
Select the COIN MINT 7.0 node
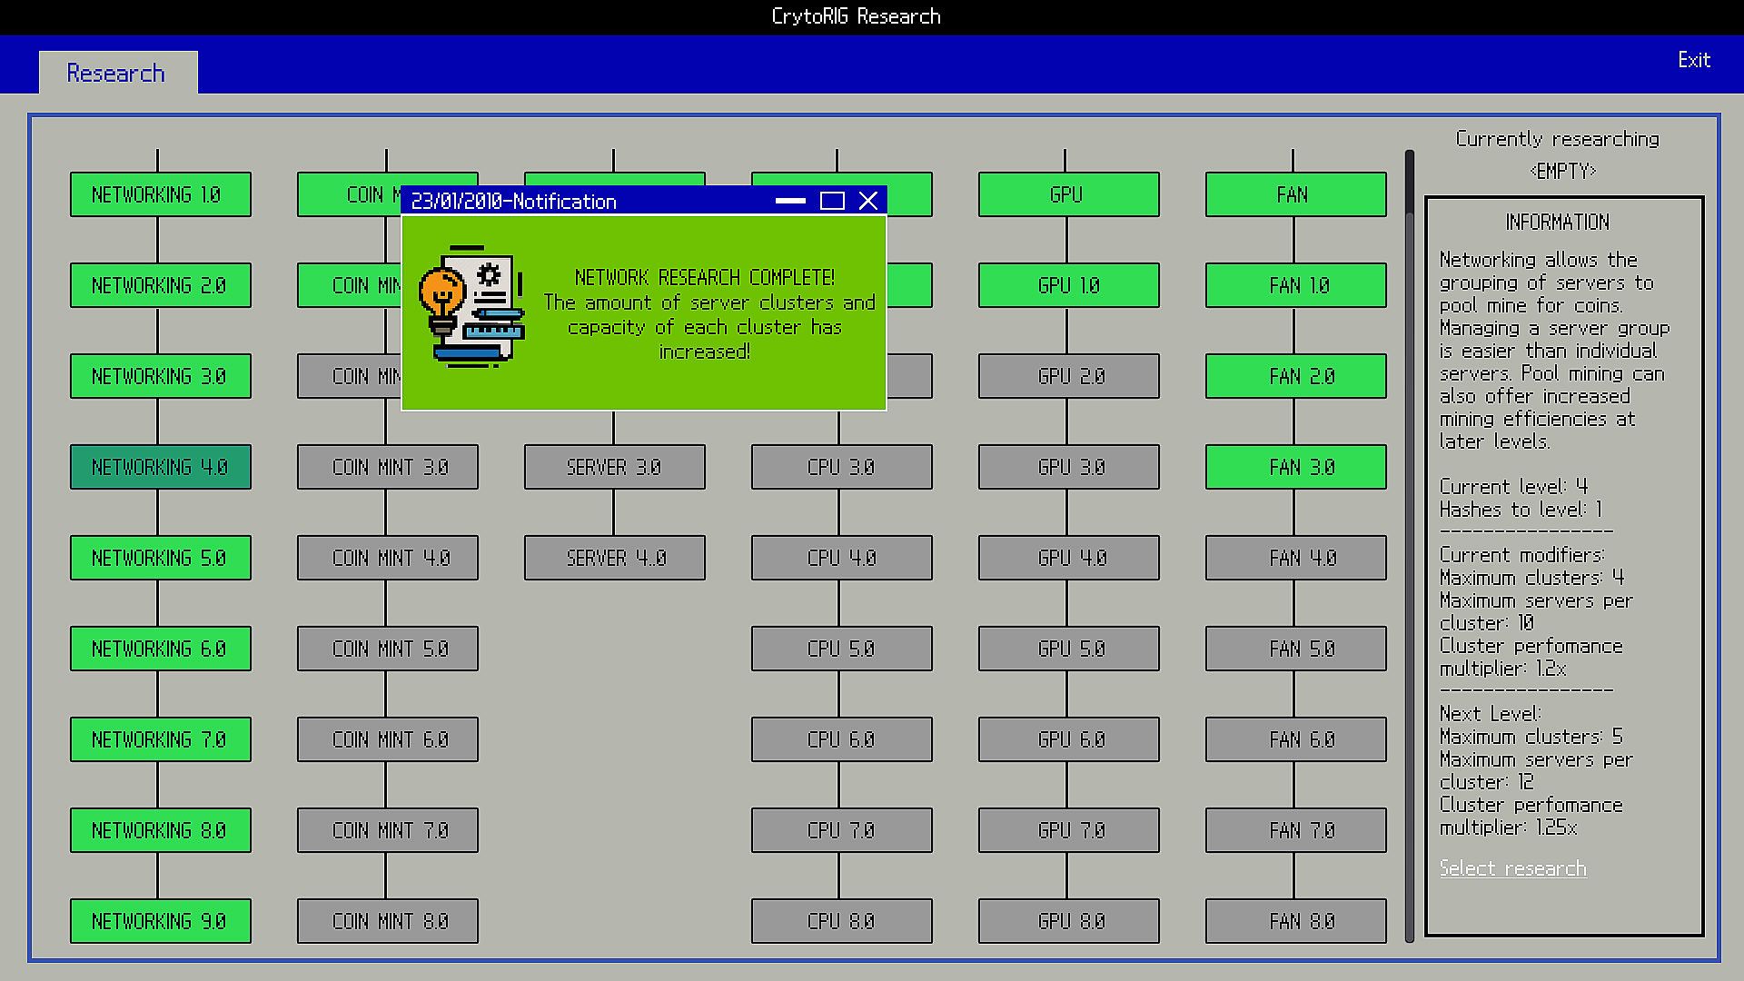(x=387, y=830)
